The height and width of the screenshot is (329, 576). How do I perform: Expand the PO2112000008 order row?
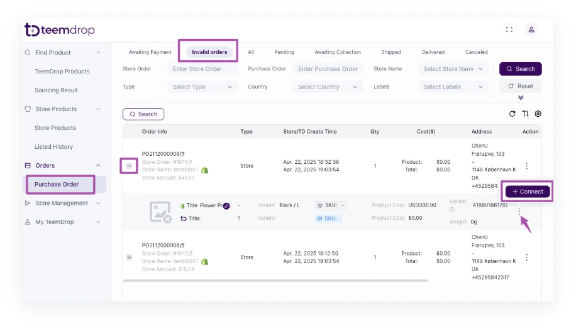click(129, 257)
